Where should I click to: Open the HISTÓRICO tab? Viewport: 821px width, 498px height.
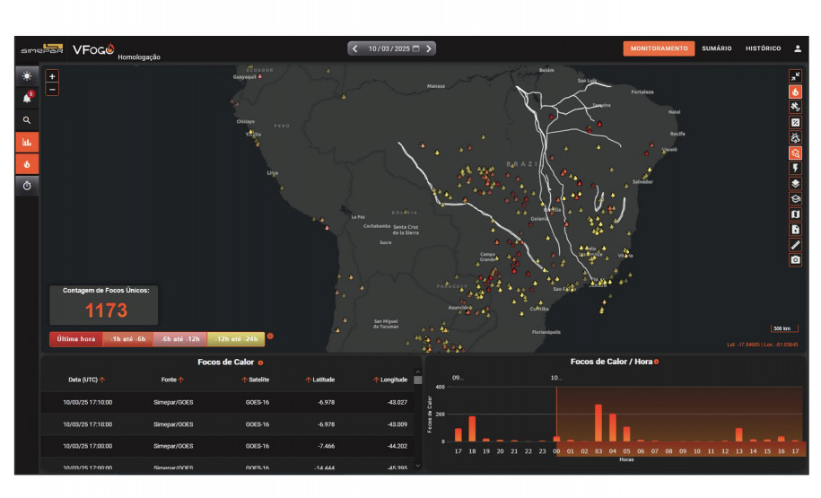(763, 48)
